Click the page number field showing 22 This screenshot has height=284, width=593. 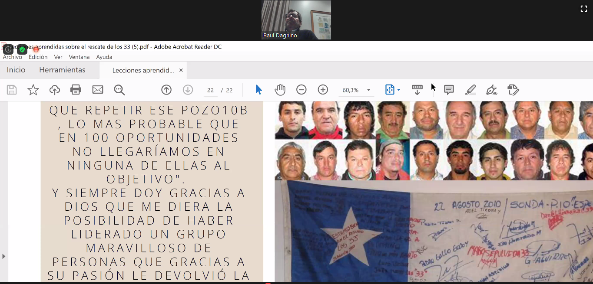click(x=210, y=90)
